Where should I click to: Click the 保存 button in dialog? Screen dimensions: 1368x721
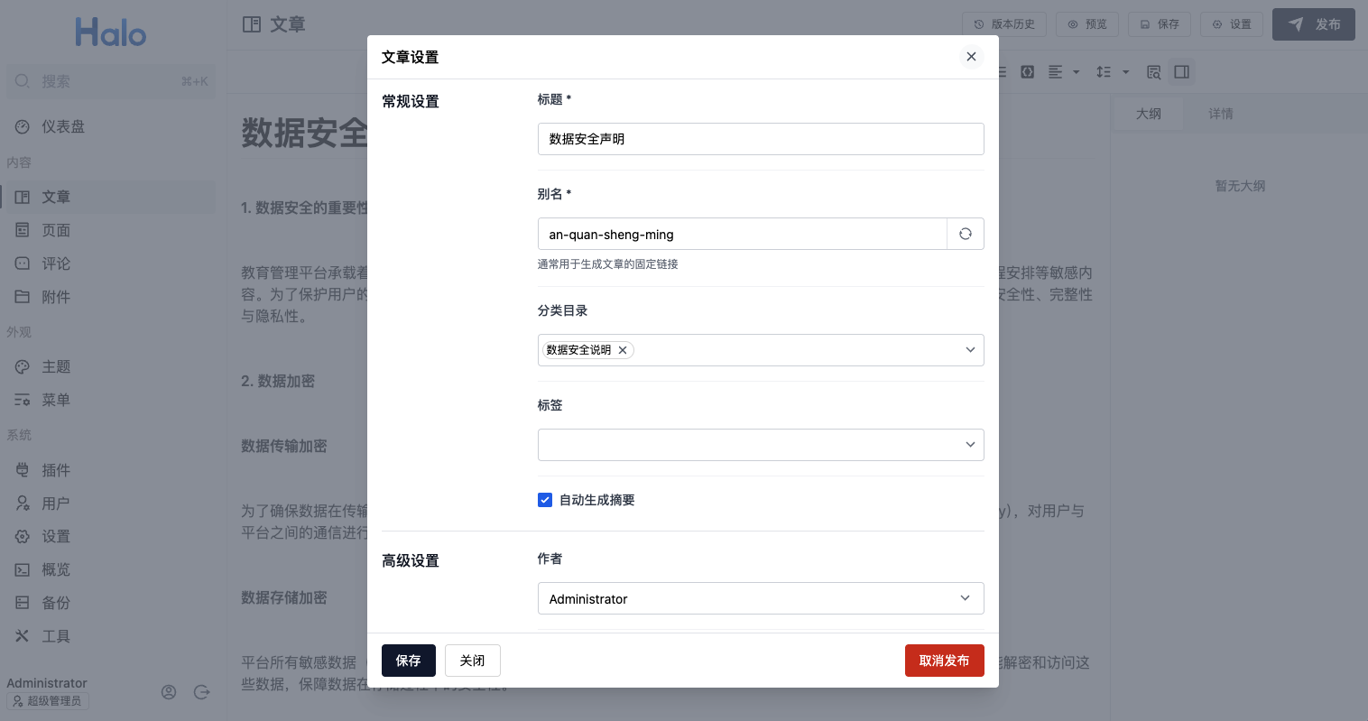coord(408,661)
